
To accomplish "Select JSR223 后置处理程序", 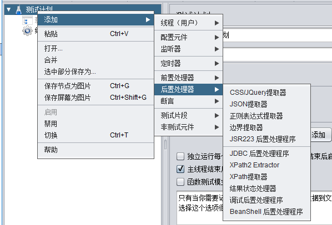I will pyautogui.click(x=267, y=139).
